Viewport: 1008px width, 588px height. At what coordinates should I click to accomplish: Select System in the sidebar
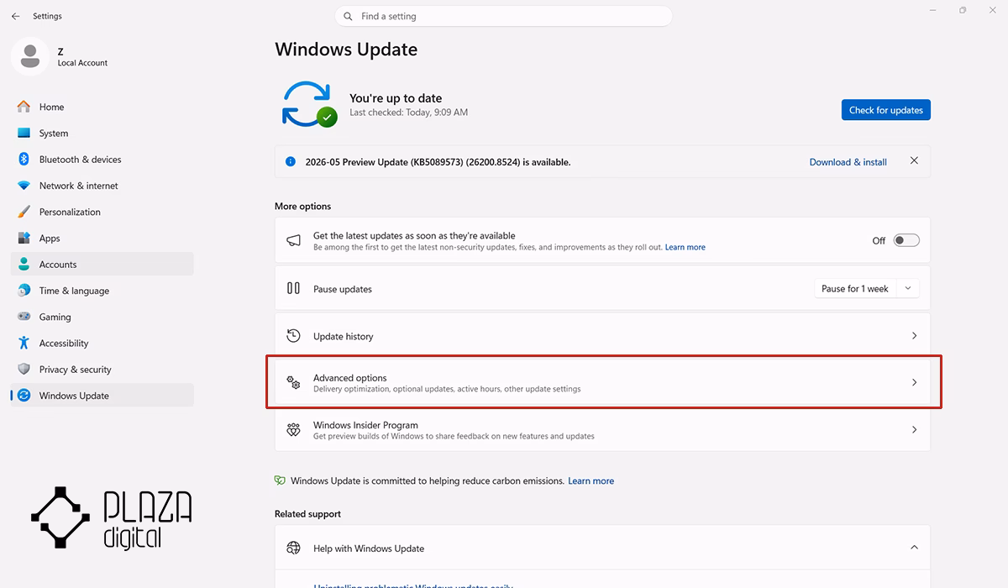coord(102,133)
